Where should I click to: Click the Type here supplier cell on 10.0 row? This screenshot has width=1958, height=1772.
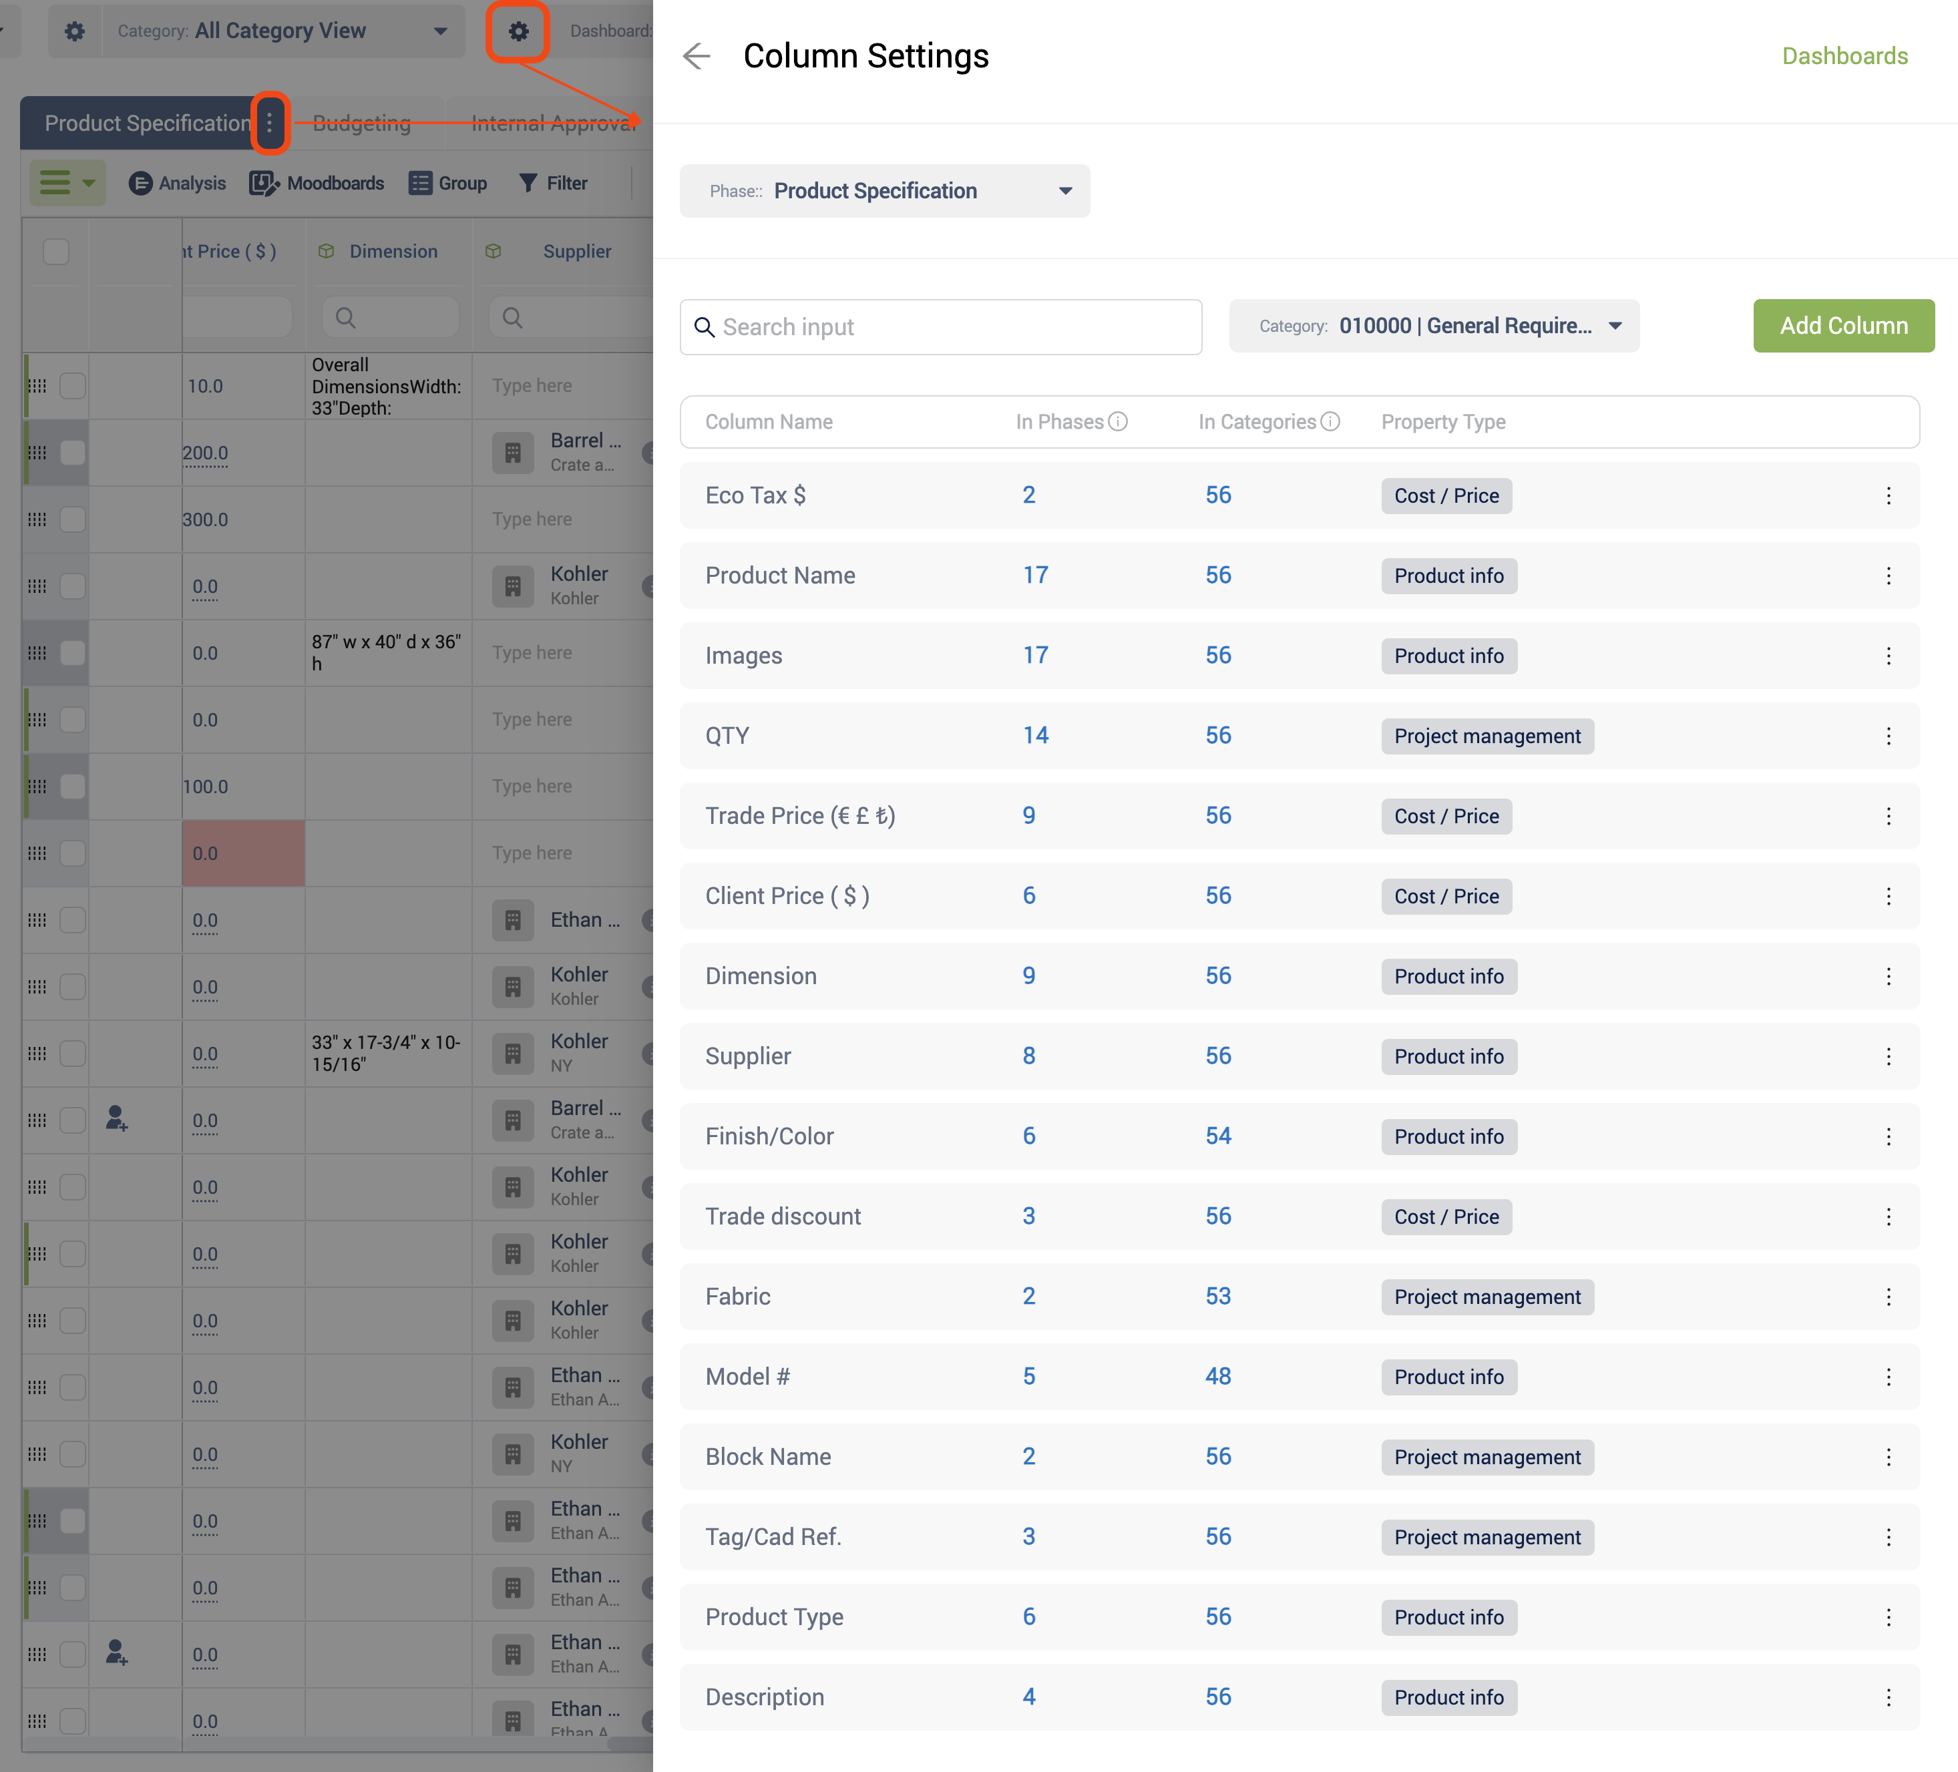562,385
